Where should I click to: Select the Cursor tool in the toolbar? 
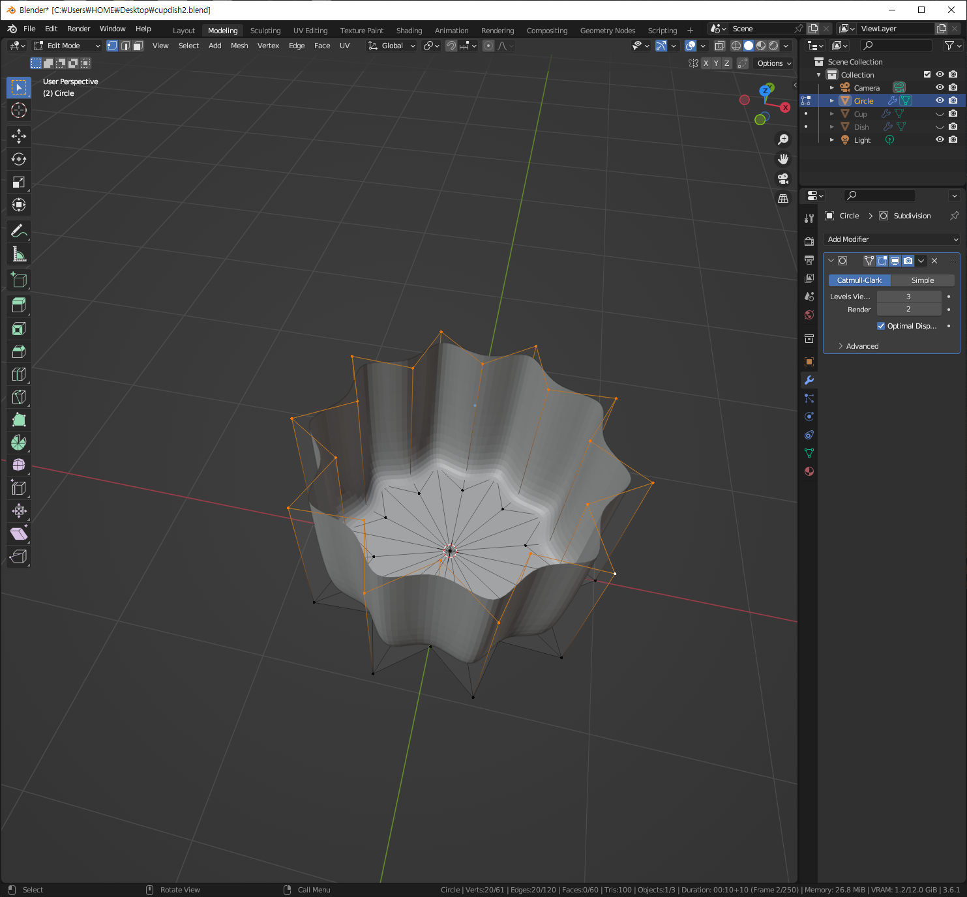pyautogui.click(x=19, y=110)
